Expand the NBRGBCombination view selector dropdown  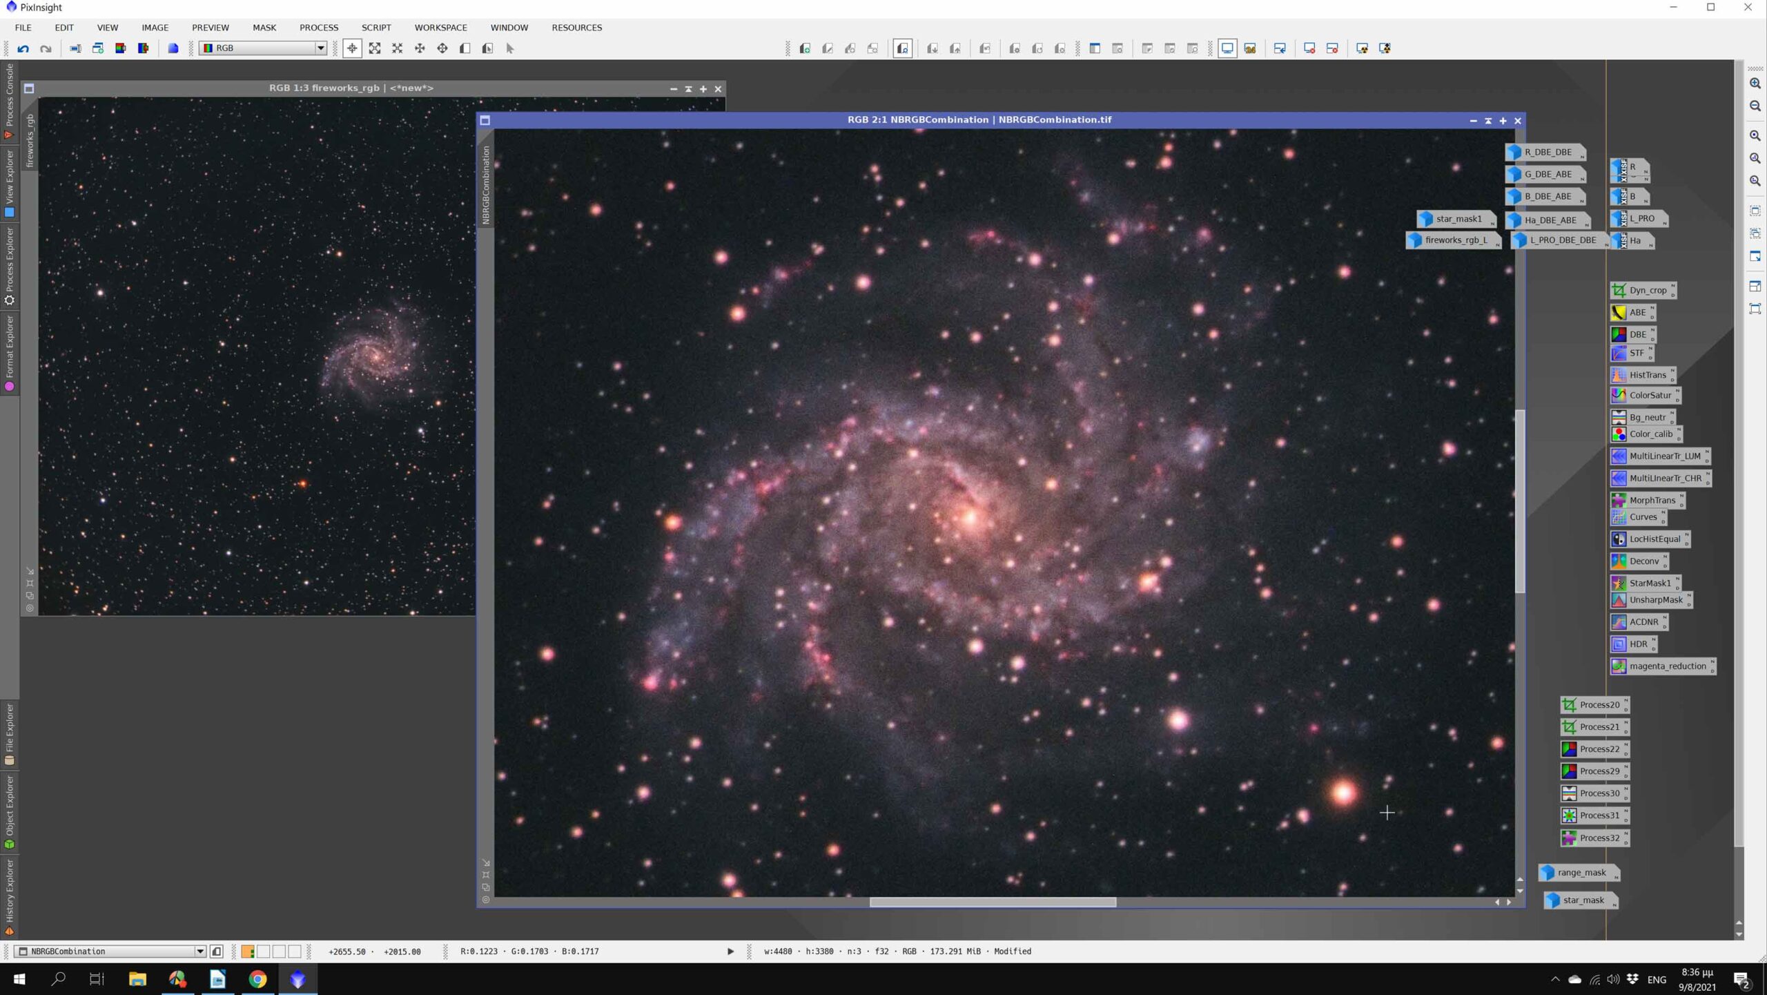pyautogui.click(x=199, y=951)
